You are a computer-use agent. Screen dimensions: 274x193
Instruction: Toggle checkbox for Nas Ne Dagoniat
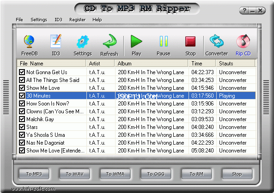(x=22, y=142)
